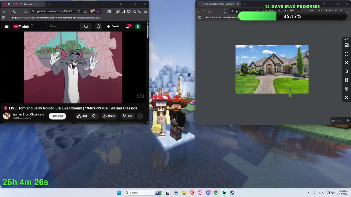This screenshot has height=197, width=351.
Task: Close the Cottage Jigsaw Puzzle tab
Action: pos(238,4)
